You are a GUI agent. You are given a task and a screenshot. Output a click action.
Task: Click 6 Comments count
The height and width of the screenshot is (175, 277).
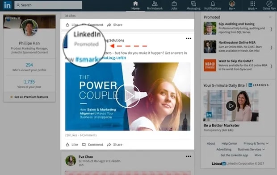tap(88, 135)
